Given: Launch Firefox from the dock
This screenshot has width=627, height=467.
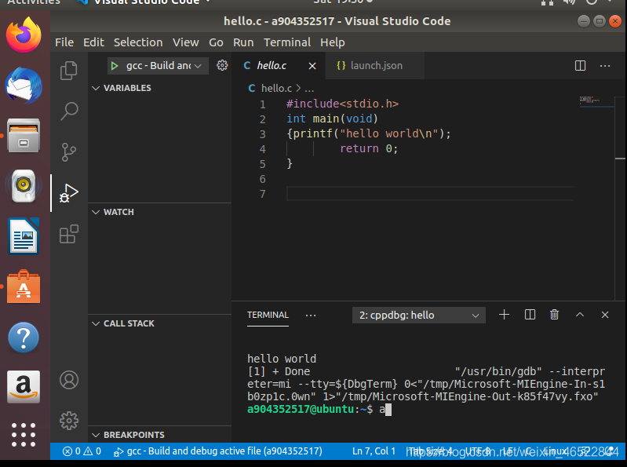Looking at the screenshot, I should 24,35.
